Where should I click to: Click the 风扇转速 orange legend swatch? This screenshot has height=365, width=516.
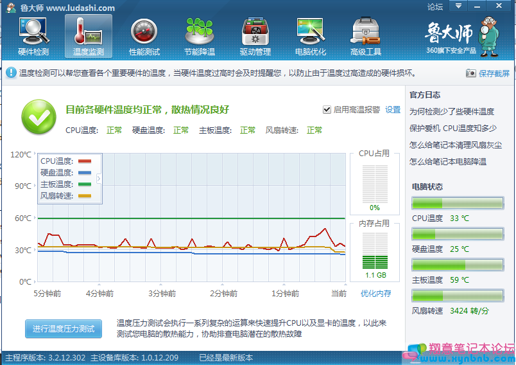pyautogui.click(x=85, y=196)
